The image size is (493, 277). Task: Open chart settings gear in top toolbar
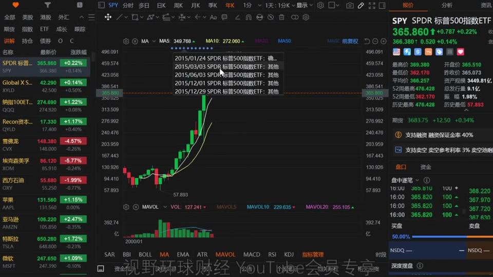[320, 5]
